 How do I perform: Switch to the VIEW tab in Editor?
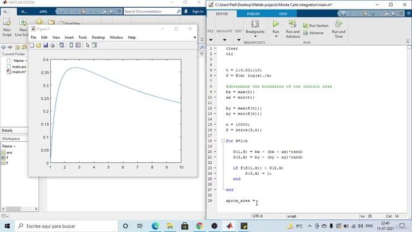[283, 14]
